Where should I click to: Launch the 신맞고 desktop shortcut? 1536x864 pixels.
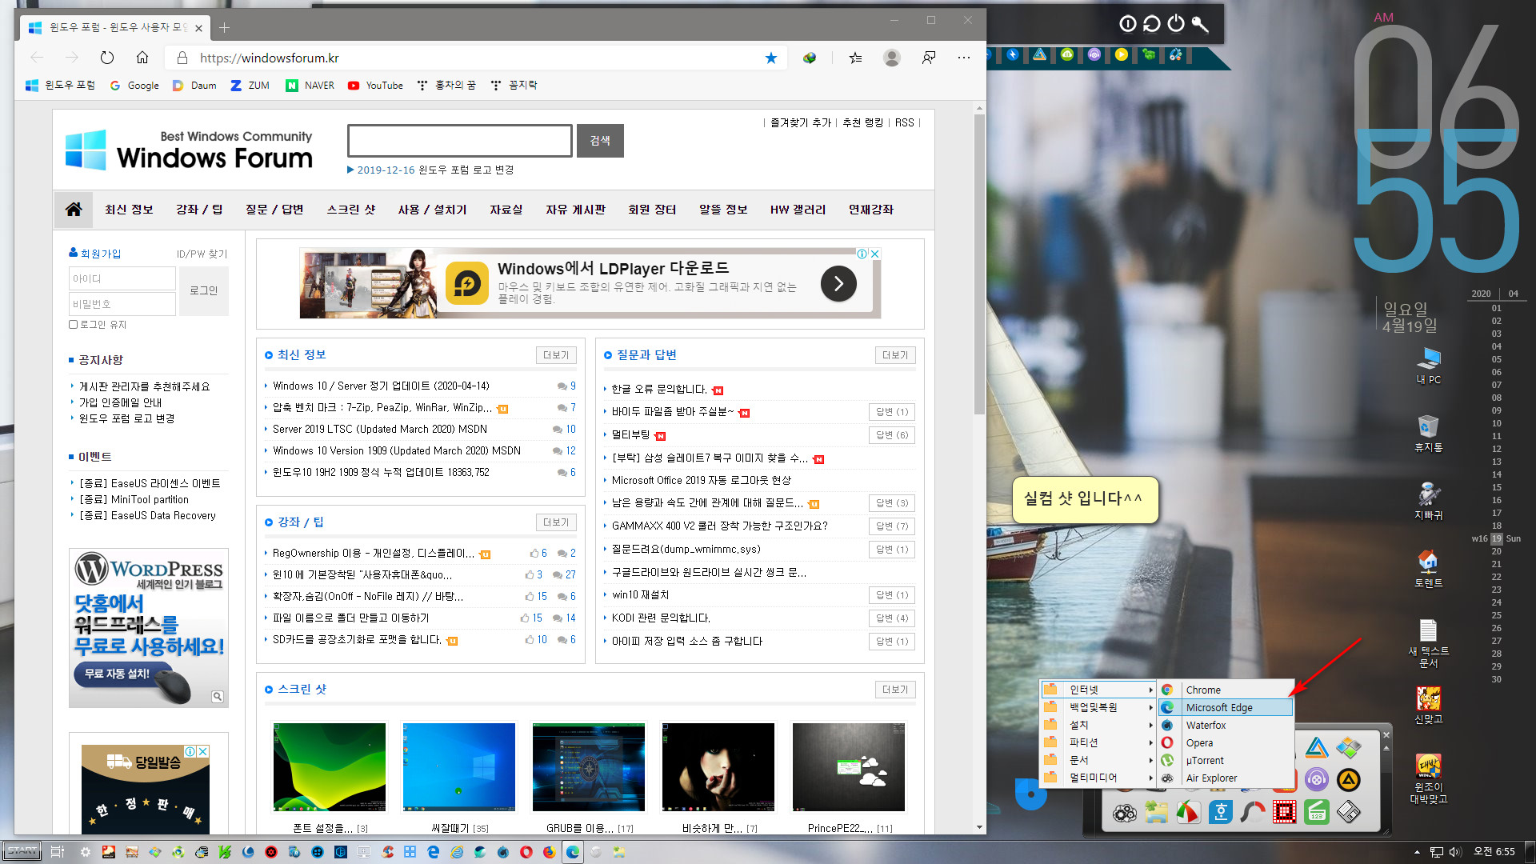pyautogui.click(x=1428, y=705)
